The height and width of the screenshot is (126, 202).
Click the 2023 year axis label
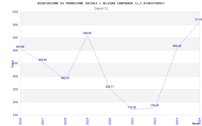point(177,121)
